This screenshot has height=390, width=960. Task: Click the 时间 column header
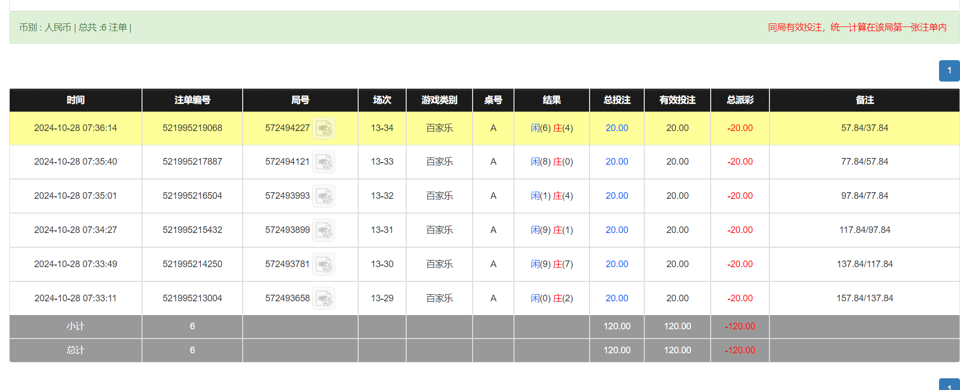[x=76, y=100]
